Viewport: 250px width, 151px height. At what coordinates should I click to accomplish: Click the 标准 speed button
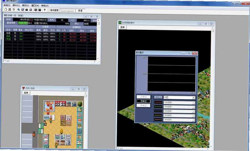click(80, 11)
